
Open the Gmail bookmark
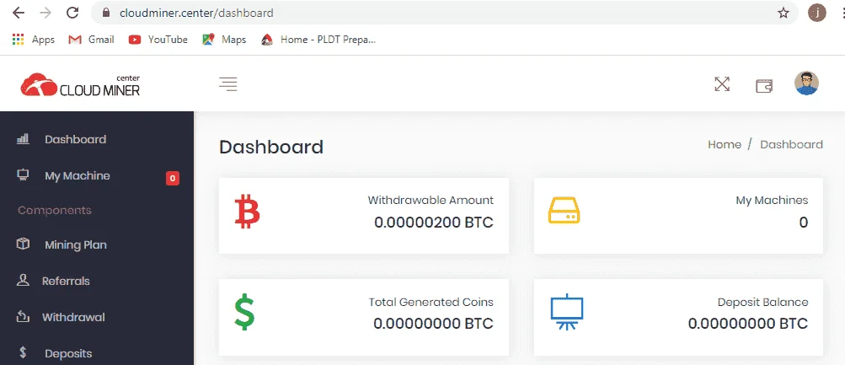point(91,40)
